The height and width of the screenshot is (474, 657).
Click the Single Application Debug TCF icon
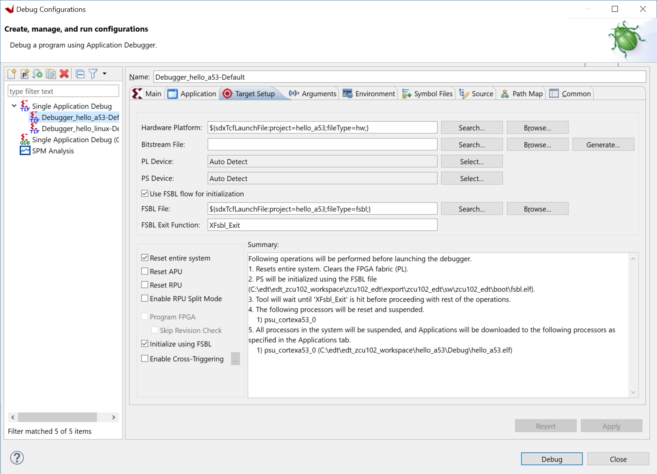[25, 105]
